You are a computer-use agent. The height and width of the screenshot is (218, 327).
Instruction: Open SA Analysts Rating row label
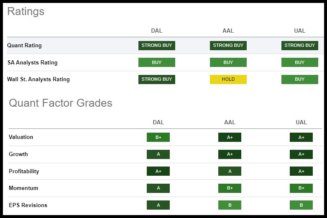coord(32,62)
